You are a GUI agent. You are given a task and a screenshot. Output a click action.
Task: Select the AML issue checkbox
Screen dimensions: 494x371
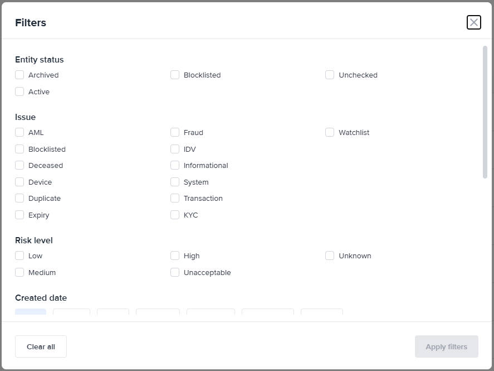coord(19,132)
